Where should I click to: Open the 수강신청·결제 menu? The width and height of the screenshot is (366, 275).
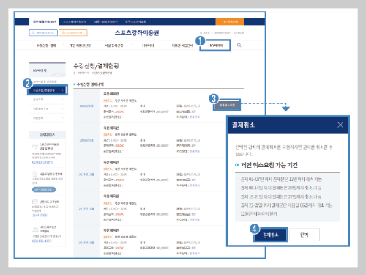click(46, 45)
